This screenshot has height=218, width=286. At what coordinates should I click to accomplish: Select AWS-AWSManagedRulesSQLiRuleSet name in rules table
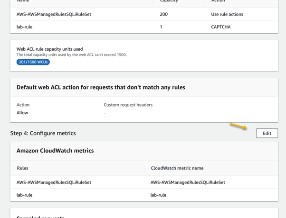click(54, 14)
